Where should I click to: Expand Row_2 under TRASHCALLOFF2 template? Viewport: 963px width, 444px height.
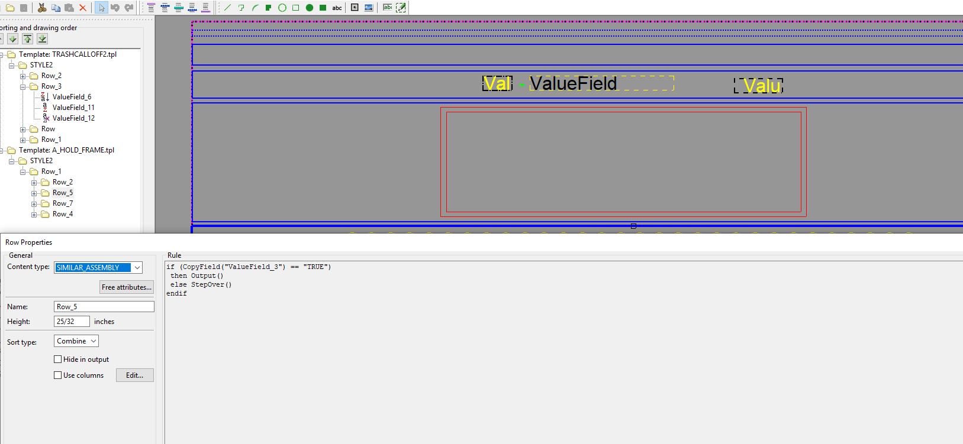click(x=23, y=76)
